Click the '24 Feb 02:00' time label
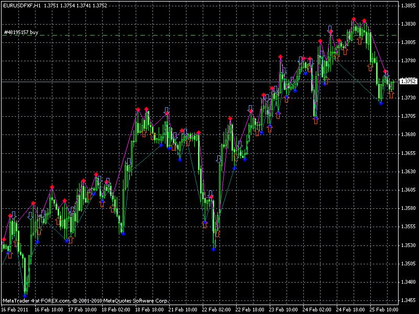419x314 pixels. pyautogui.click(x=317, y=310)
